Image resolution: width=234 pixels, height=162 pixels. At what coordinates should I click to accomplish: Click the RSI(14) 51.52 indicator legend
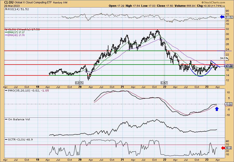click(x=17, y=9)
